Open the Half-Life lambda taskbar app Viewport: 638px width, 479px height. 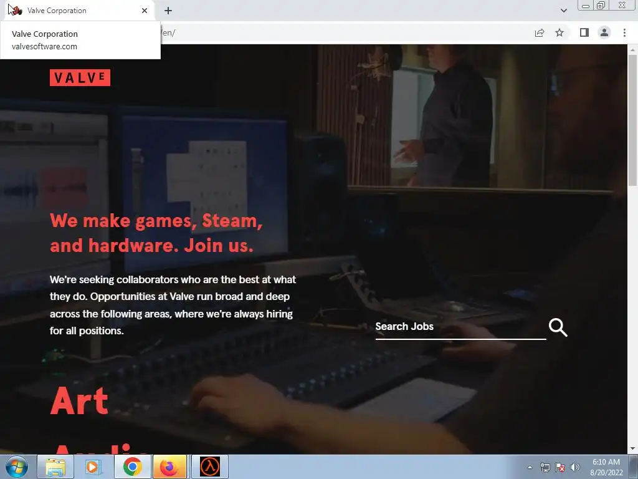(210, 467)
